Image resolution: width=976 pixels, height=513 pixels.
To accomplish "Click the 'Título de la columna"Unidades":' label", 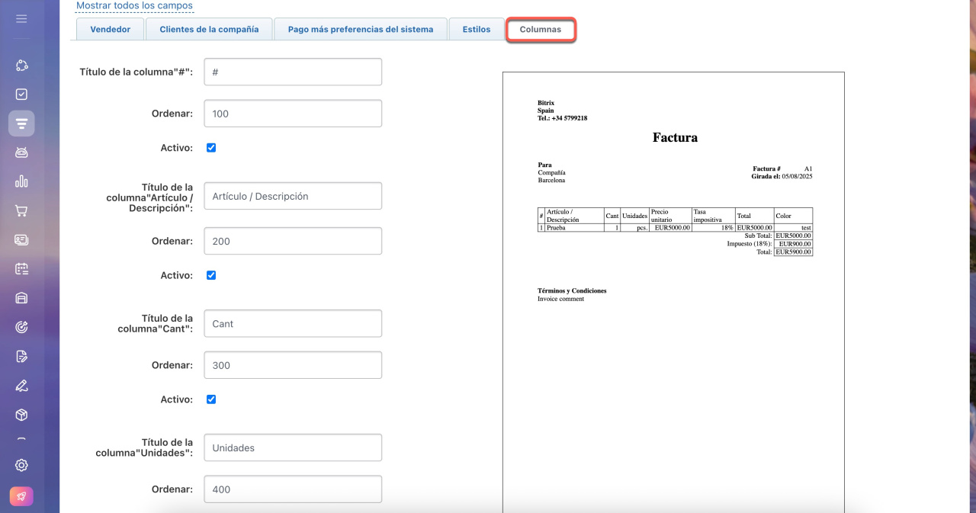I will click(x=144, y=447).
